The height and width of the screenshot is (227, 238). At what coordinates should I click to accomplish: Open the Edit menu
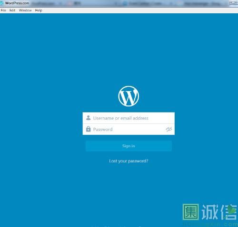tap(12, 10)
